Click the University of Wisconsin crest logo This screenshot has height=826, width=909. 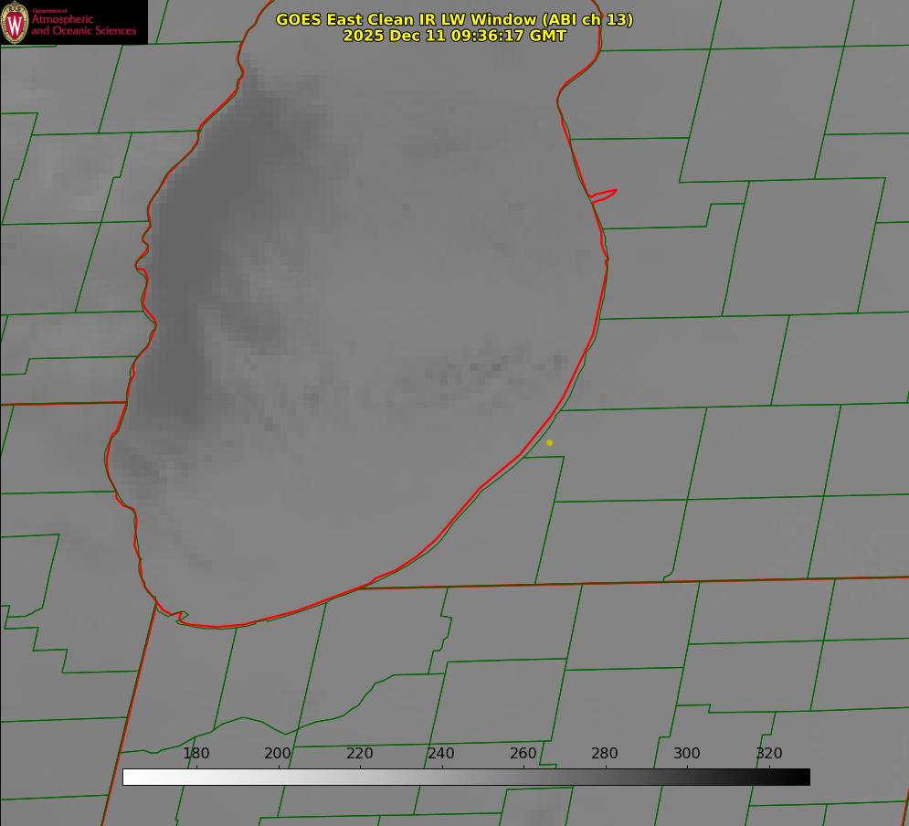(x=15, y=22)
